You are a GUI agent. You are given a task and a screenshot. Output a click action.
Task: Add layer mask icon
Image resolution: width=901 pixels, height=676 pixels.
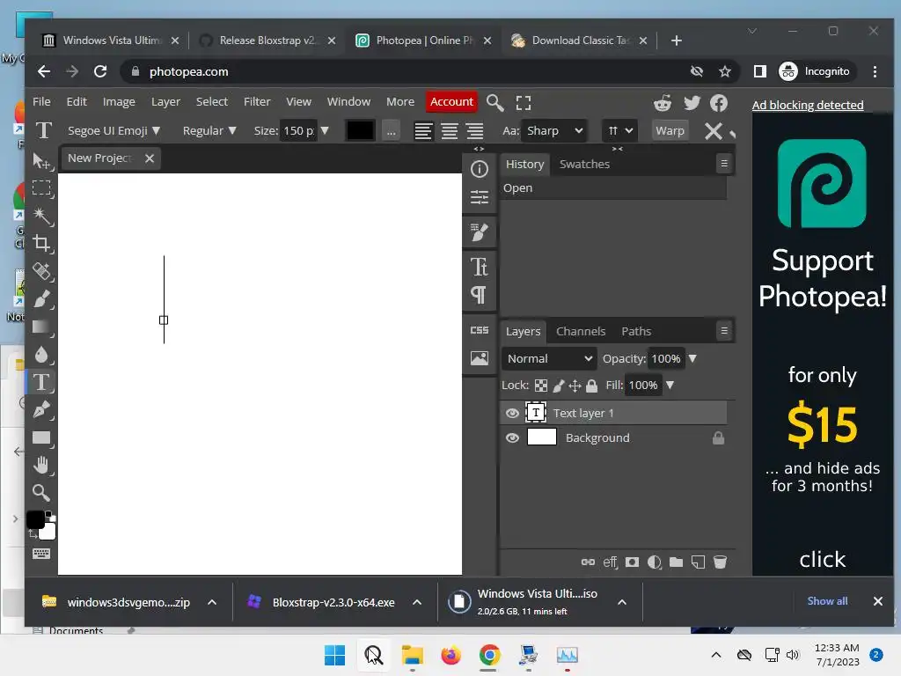[632, 562]
